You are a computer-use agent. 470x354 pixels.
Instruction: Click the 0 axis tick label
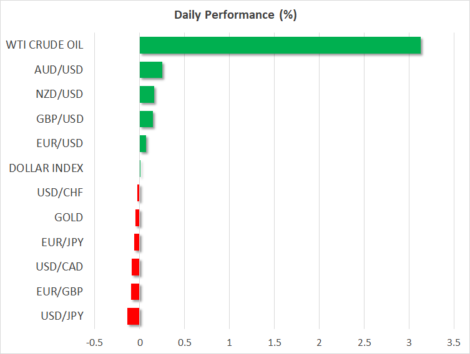pyautogui.click(x=140, y=342)
